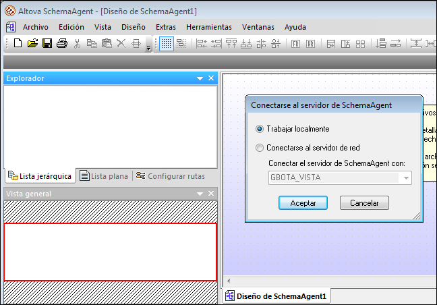Open the GBOTA_VISTA server combo box

pyautogui.click(x=340, y=177)
